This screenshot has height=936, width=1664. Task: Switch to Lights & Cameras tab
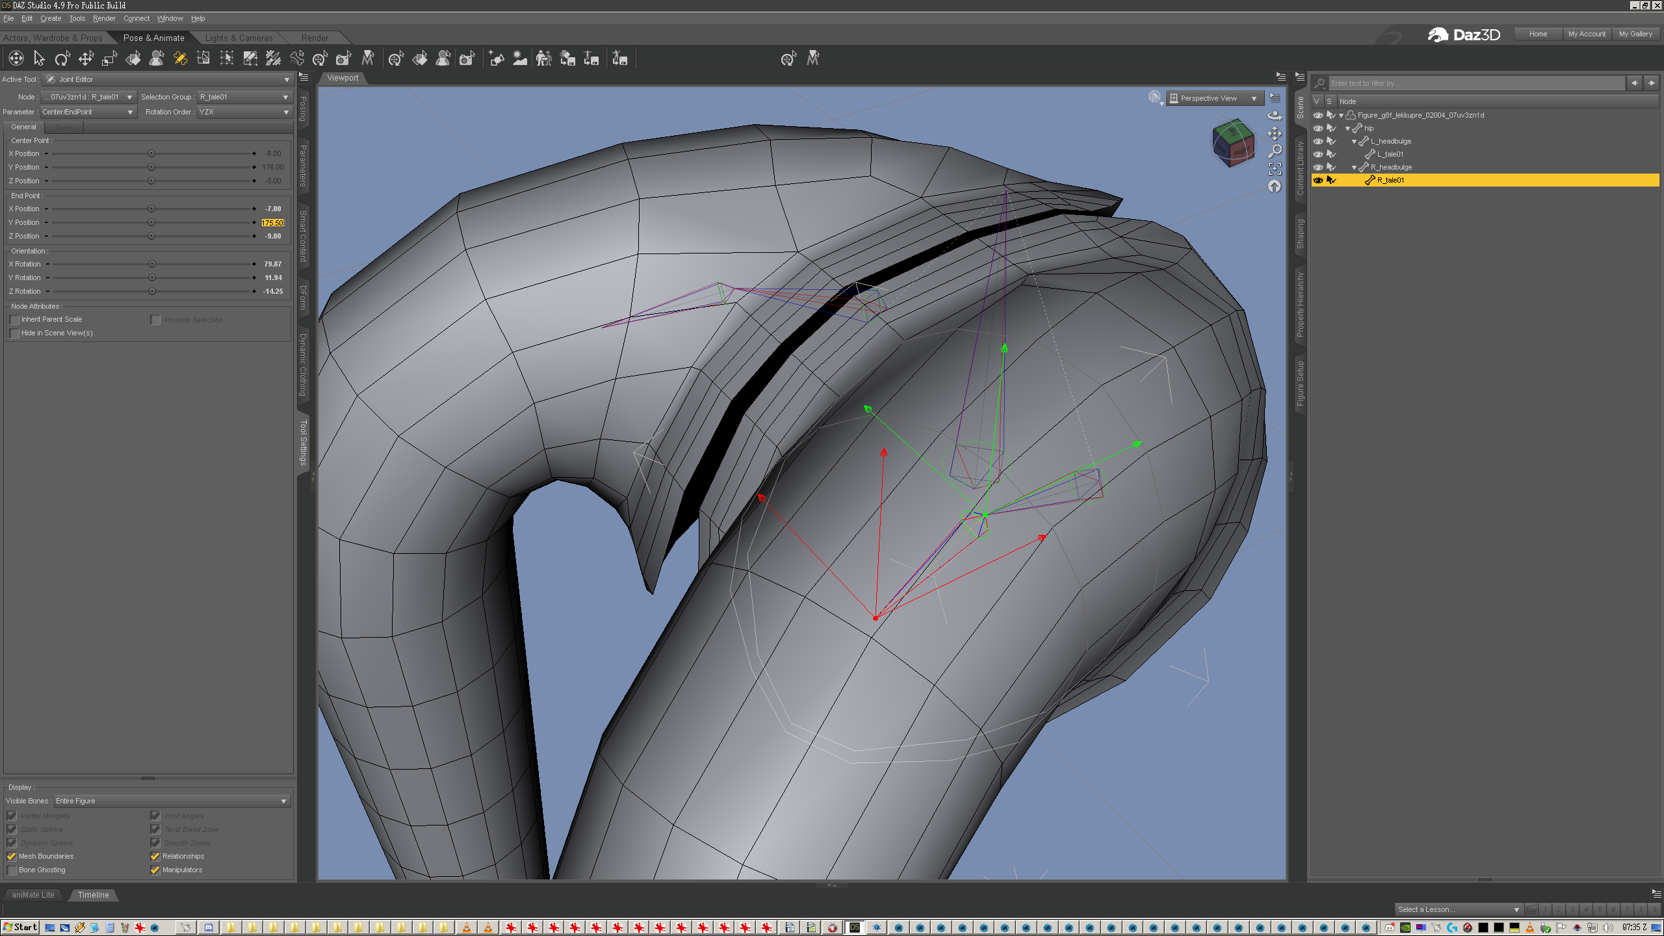pyautogui.click(x=239, y=38)
